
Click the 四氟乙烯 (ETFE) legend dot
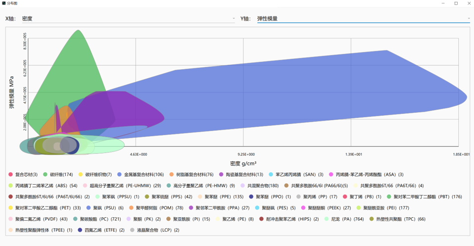(x=80, y=230)
